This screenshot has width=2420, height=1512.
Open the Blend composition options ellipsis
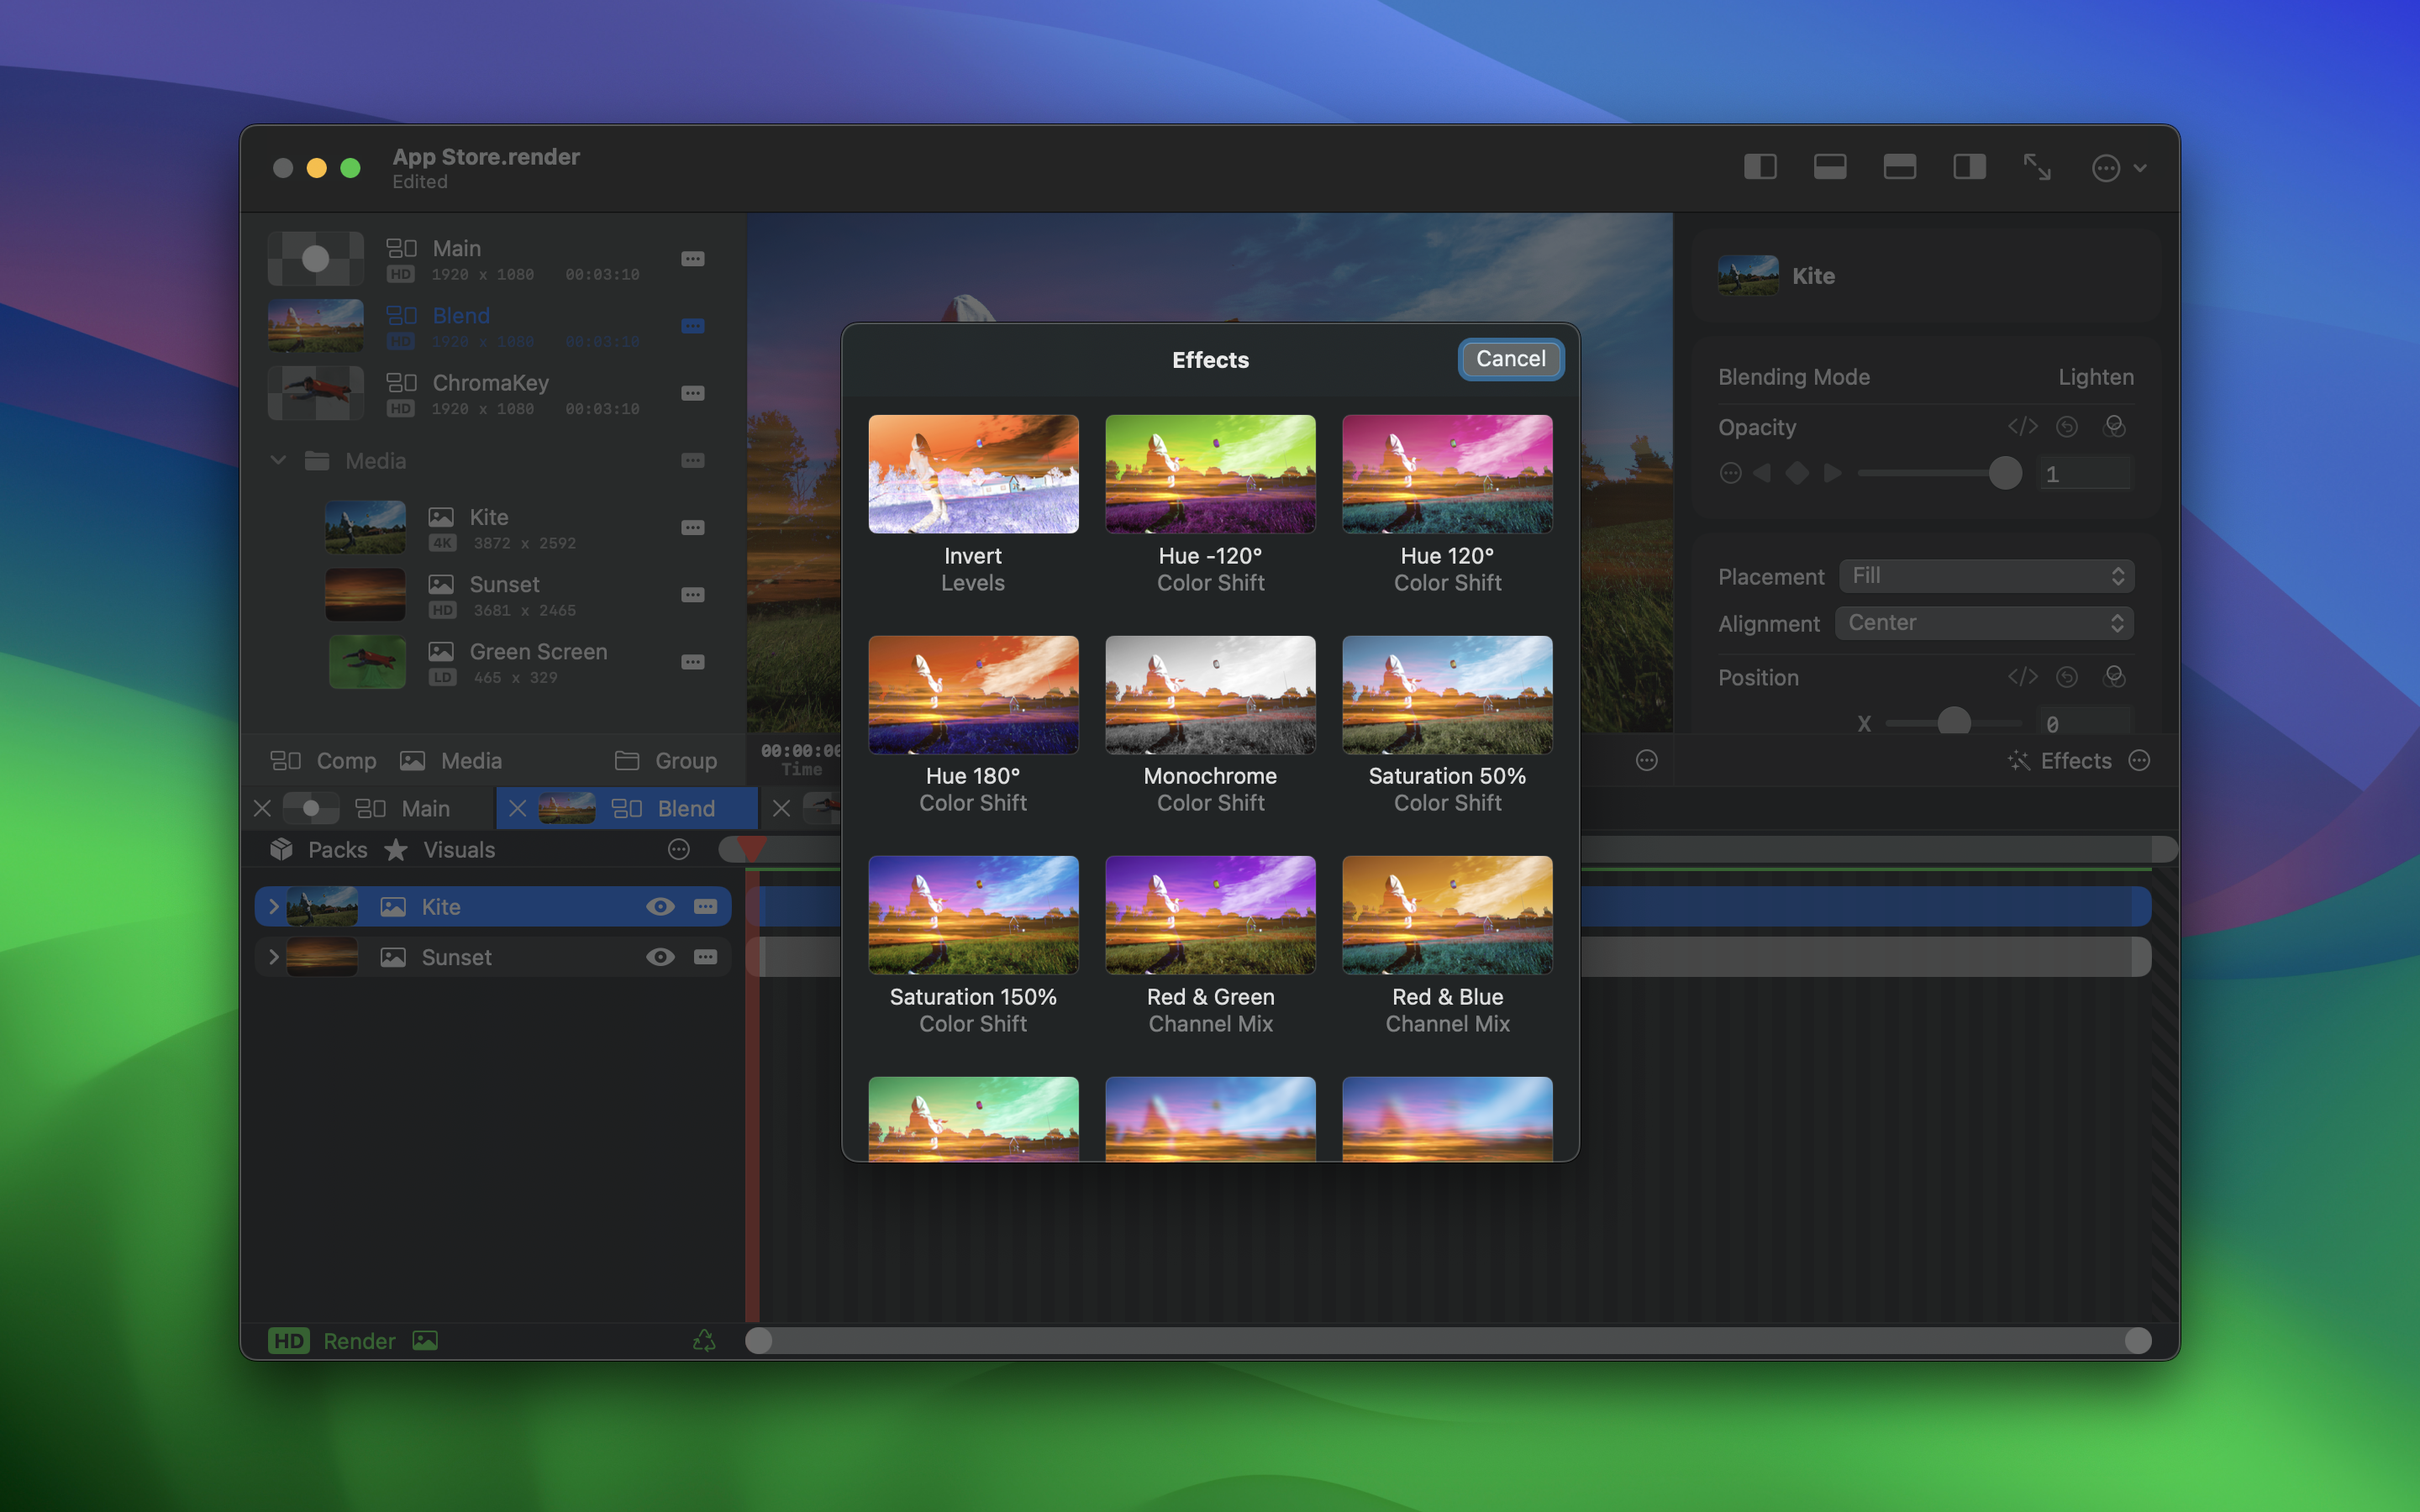(692, 326)
